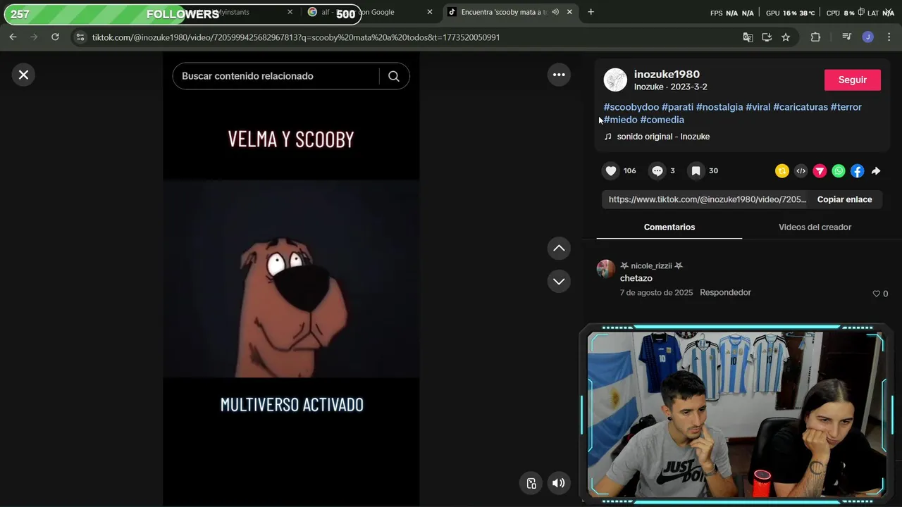Viewport: 902px width, 507px height.
Task: Switch to the alf Google tab
Action: tap(370, 12)
